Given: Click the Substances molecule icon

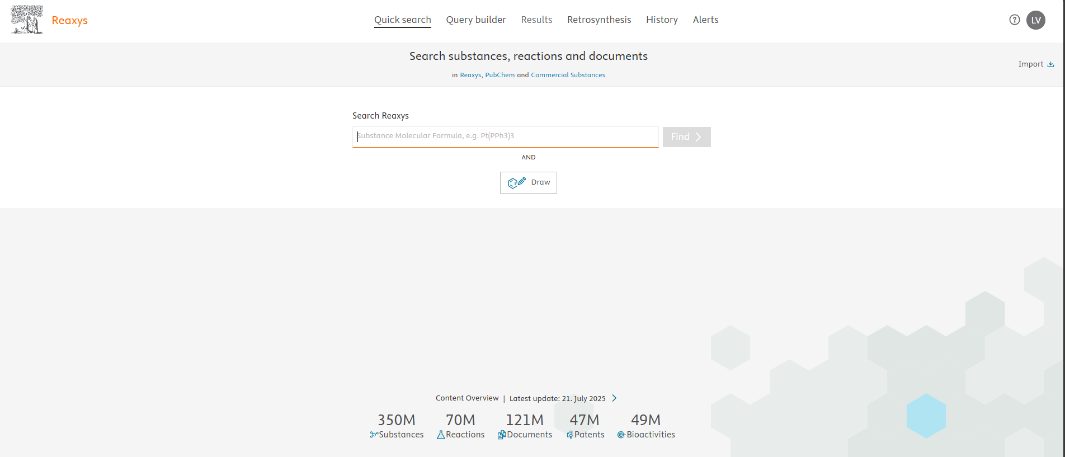Looking at the screenshot, I should [x=374, y=435].
